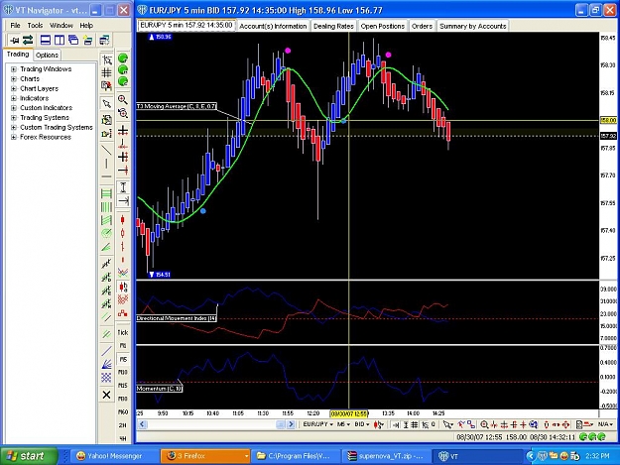Switch to Dealing Rates tab
This screenshot has height=465, width=620.
(x=333, y=26)
